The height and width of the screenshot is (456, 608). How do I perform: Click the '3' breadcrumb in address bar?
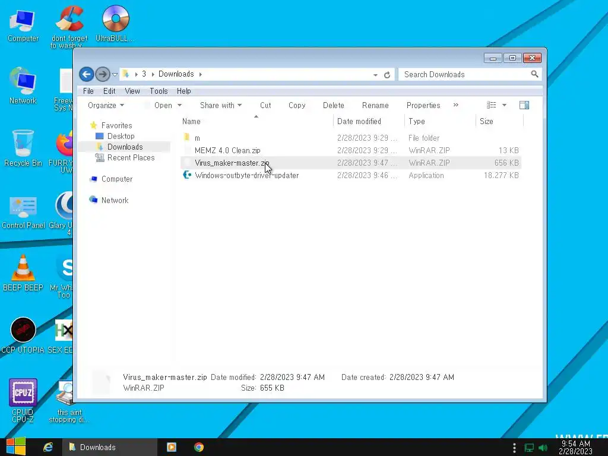144,74
